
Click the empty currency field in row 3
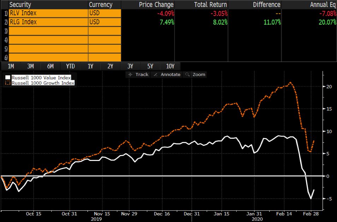[105, 31]
